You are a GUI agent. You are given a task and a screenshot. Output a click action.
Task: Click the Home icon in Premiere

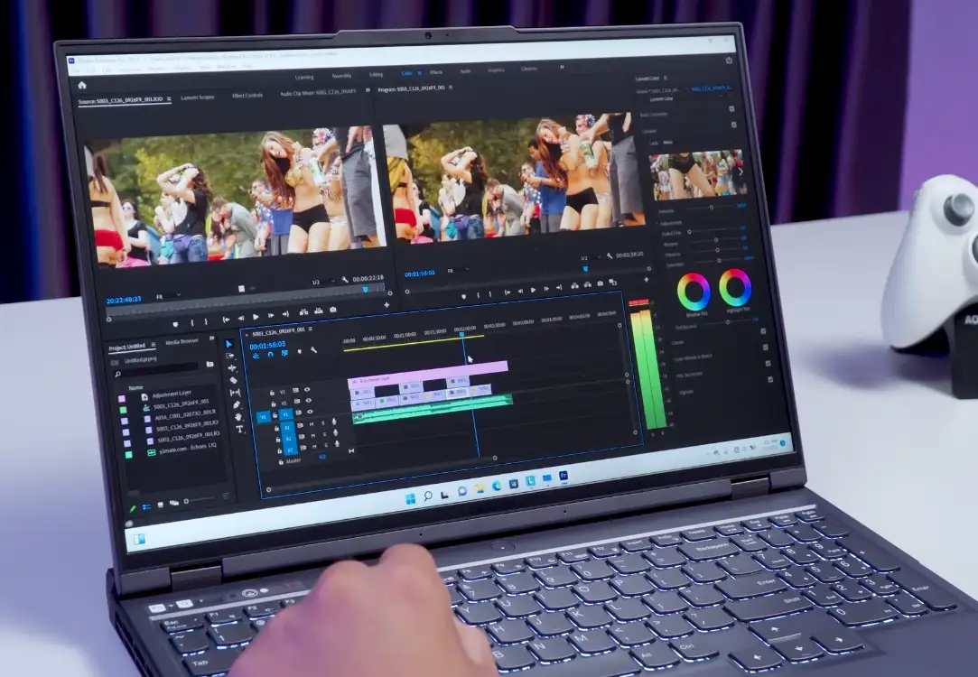pos(82,85)
